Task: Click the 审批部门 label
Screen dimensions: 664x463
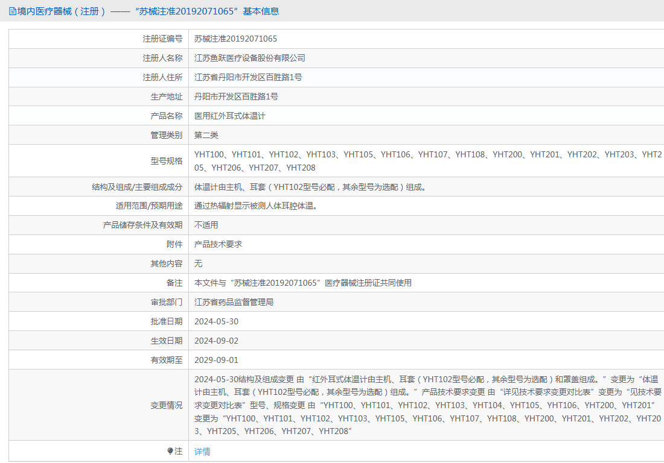Action: (x=167, y=302)
